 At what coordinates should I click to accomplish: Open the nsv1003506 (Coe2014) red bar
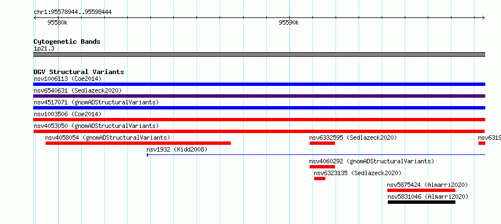point(259,120)
